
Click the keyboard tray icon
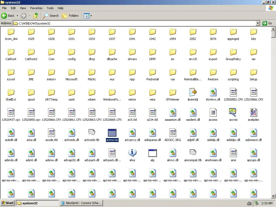tap(249, 203)
